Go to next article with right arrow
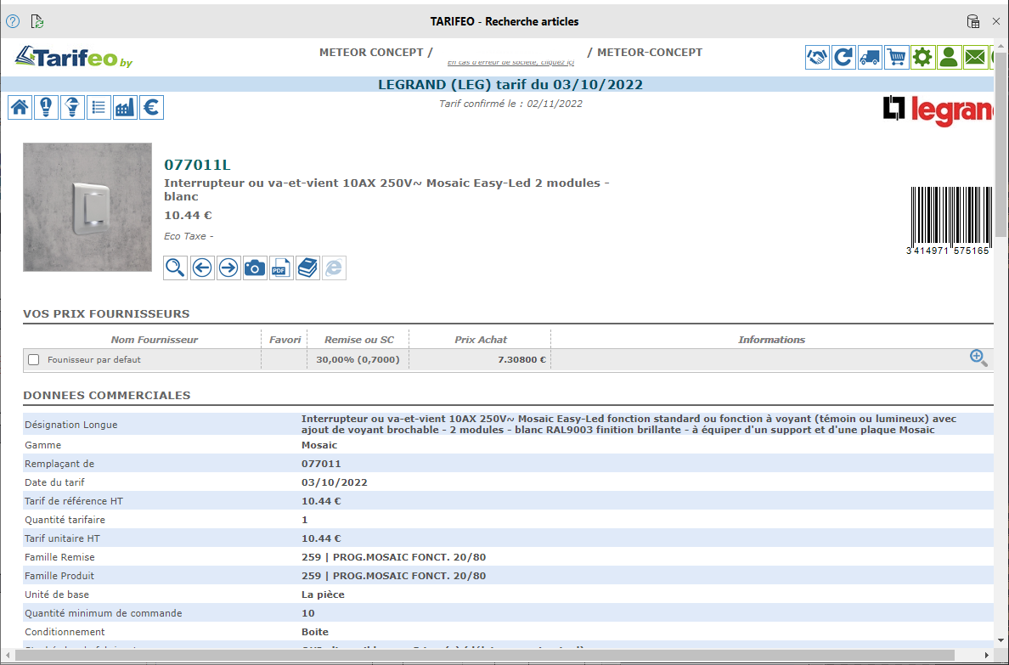 point(228,268)
